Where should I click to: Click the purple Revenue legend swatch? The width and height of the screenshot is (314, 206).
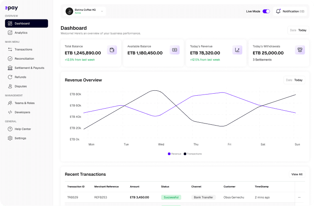[x=169, y=154]
